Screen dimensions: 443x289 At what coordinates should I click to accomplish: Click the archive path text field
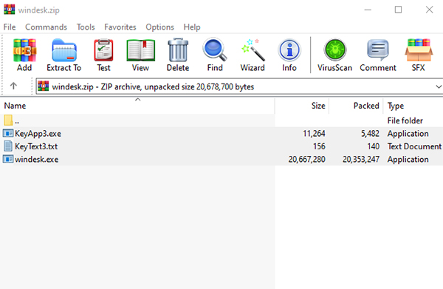239,86
